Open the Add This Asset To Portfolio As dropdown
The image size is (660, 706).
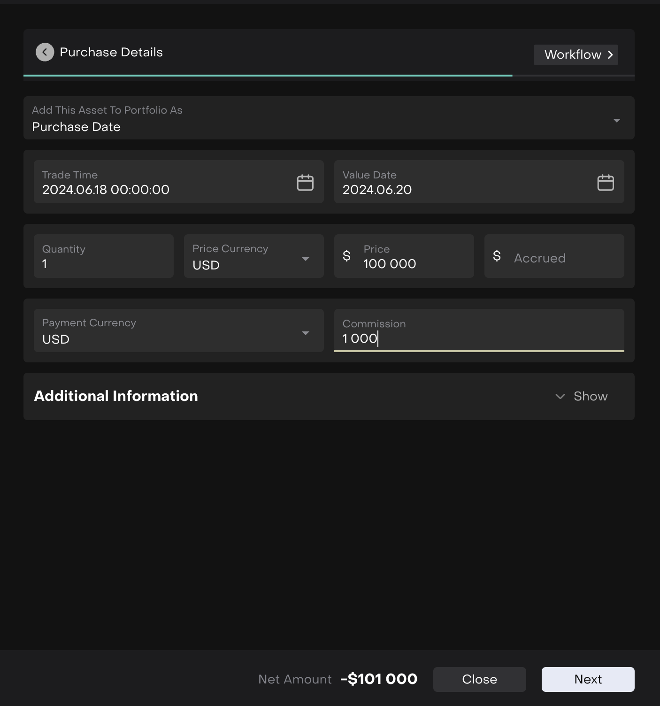tap(616, 120)
